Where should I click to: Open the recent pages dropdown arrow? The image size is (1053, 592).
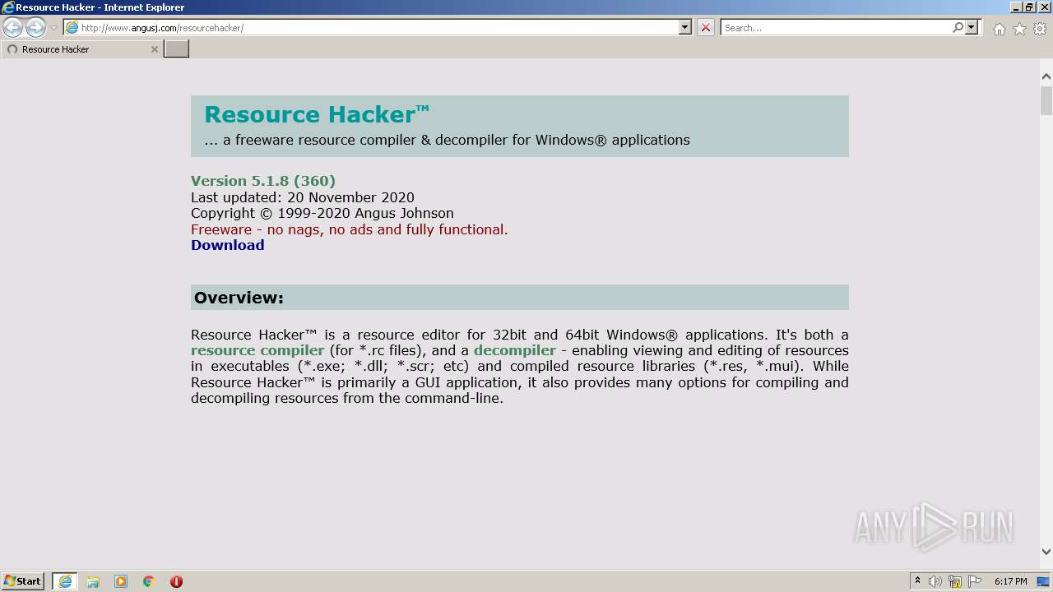(x=53, y=28)
